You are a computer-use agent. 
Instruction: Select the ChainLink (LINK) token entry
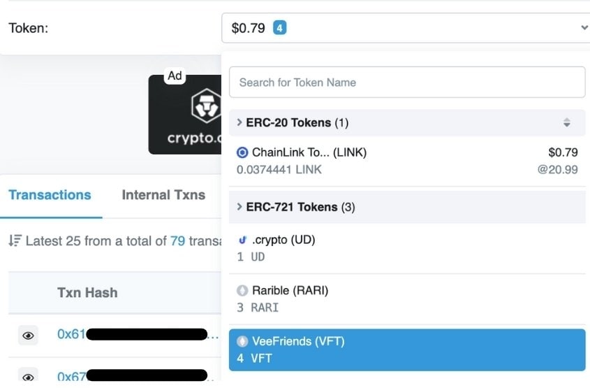point(407,161)
